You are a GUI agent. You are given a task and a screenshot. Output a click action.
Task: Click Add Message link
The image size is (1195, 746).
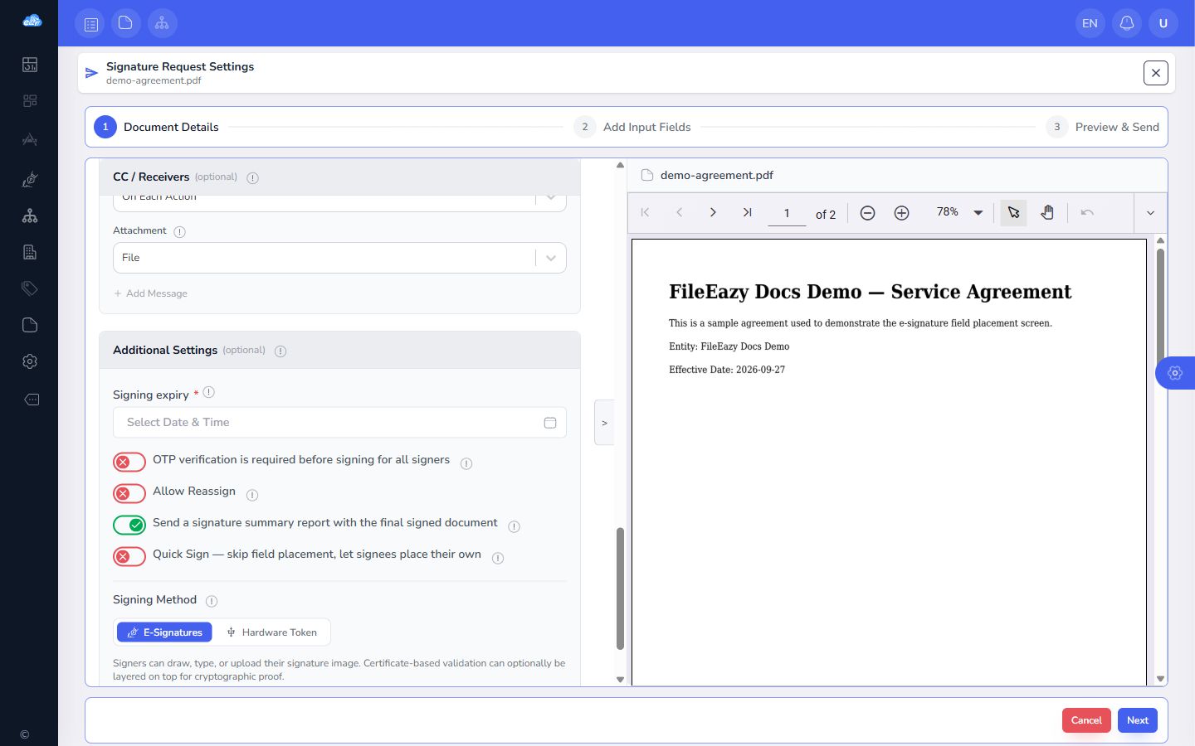[x=150, y=293]
